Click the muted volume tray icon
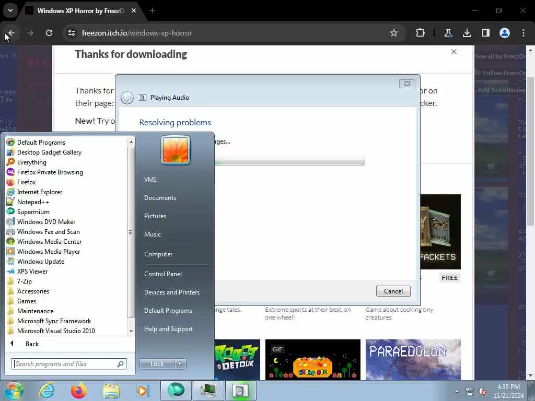 pos(482,392)
